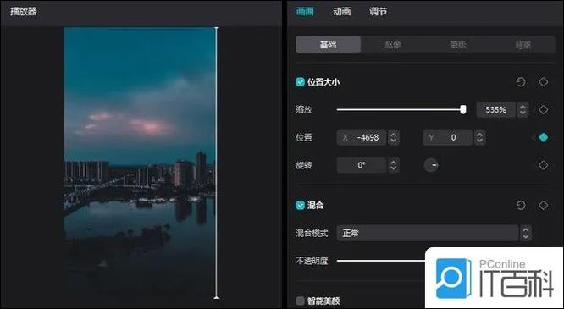
Task: Add keyframe diamond for 缩放 scale
Action: [x=543, y=110]
